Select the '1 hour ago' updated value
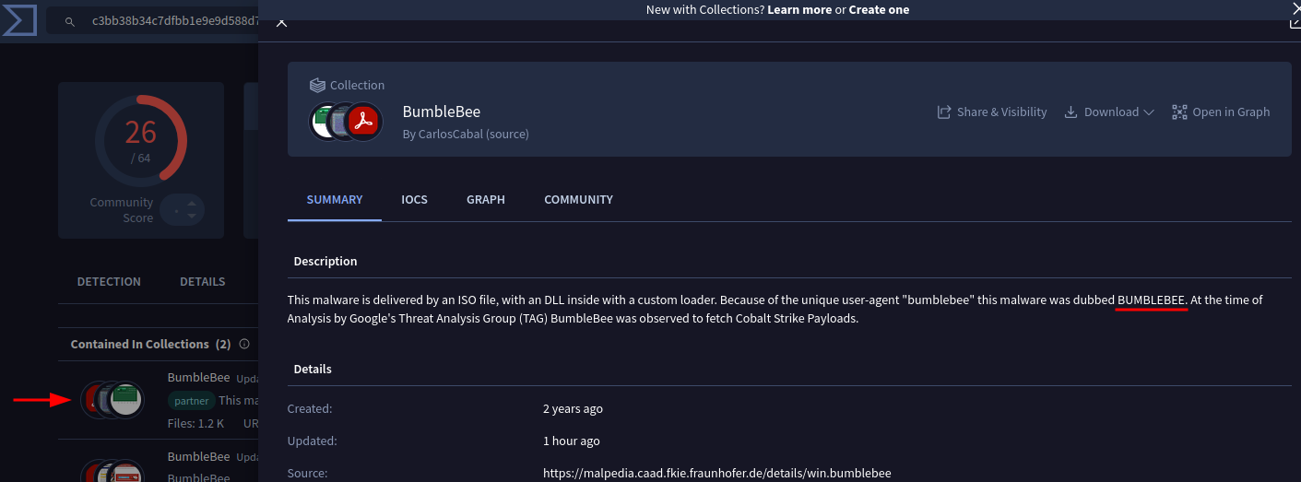The height and width of the screenshot is (482, 1301). 572,441
